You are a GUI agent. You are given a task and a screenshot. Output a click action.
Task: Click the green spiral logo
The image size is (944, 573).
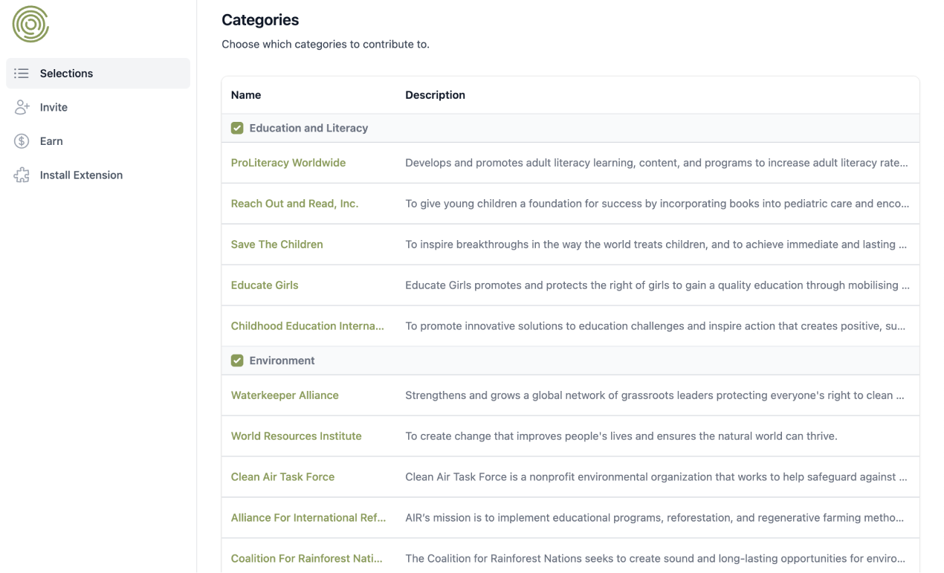(30, 24)
